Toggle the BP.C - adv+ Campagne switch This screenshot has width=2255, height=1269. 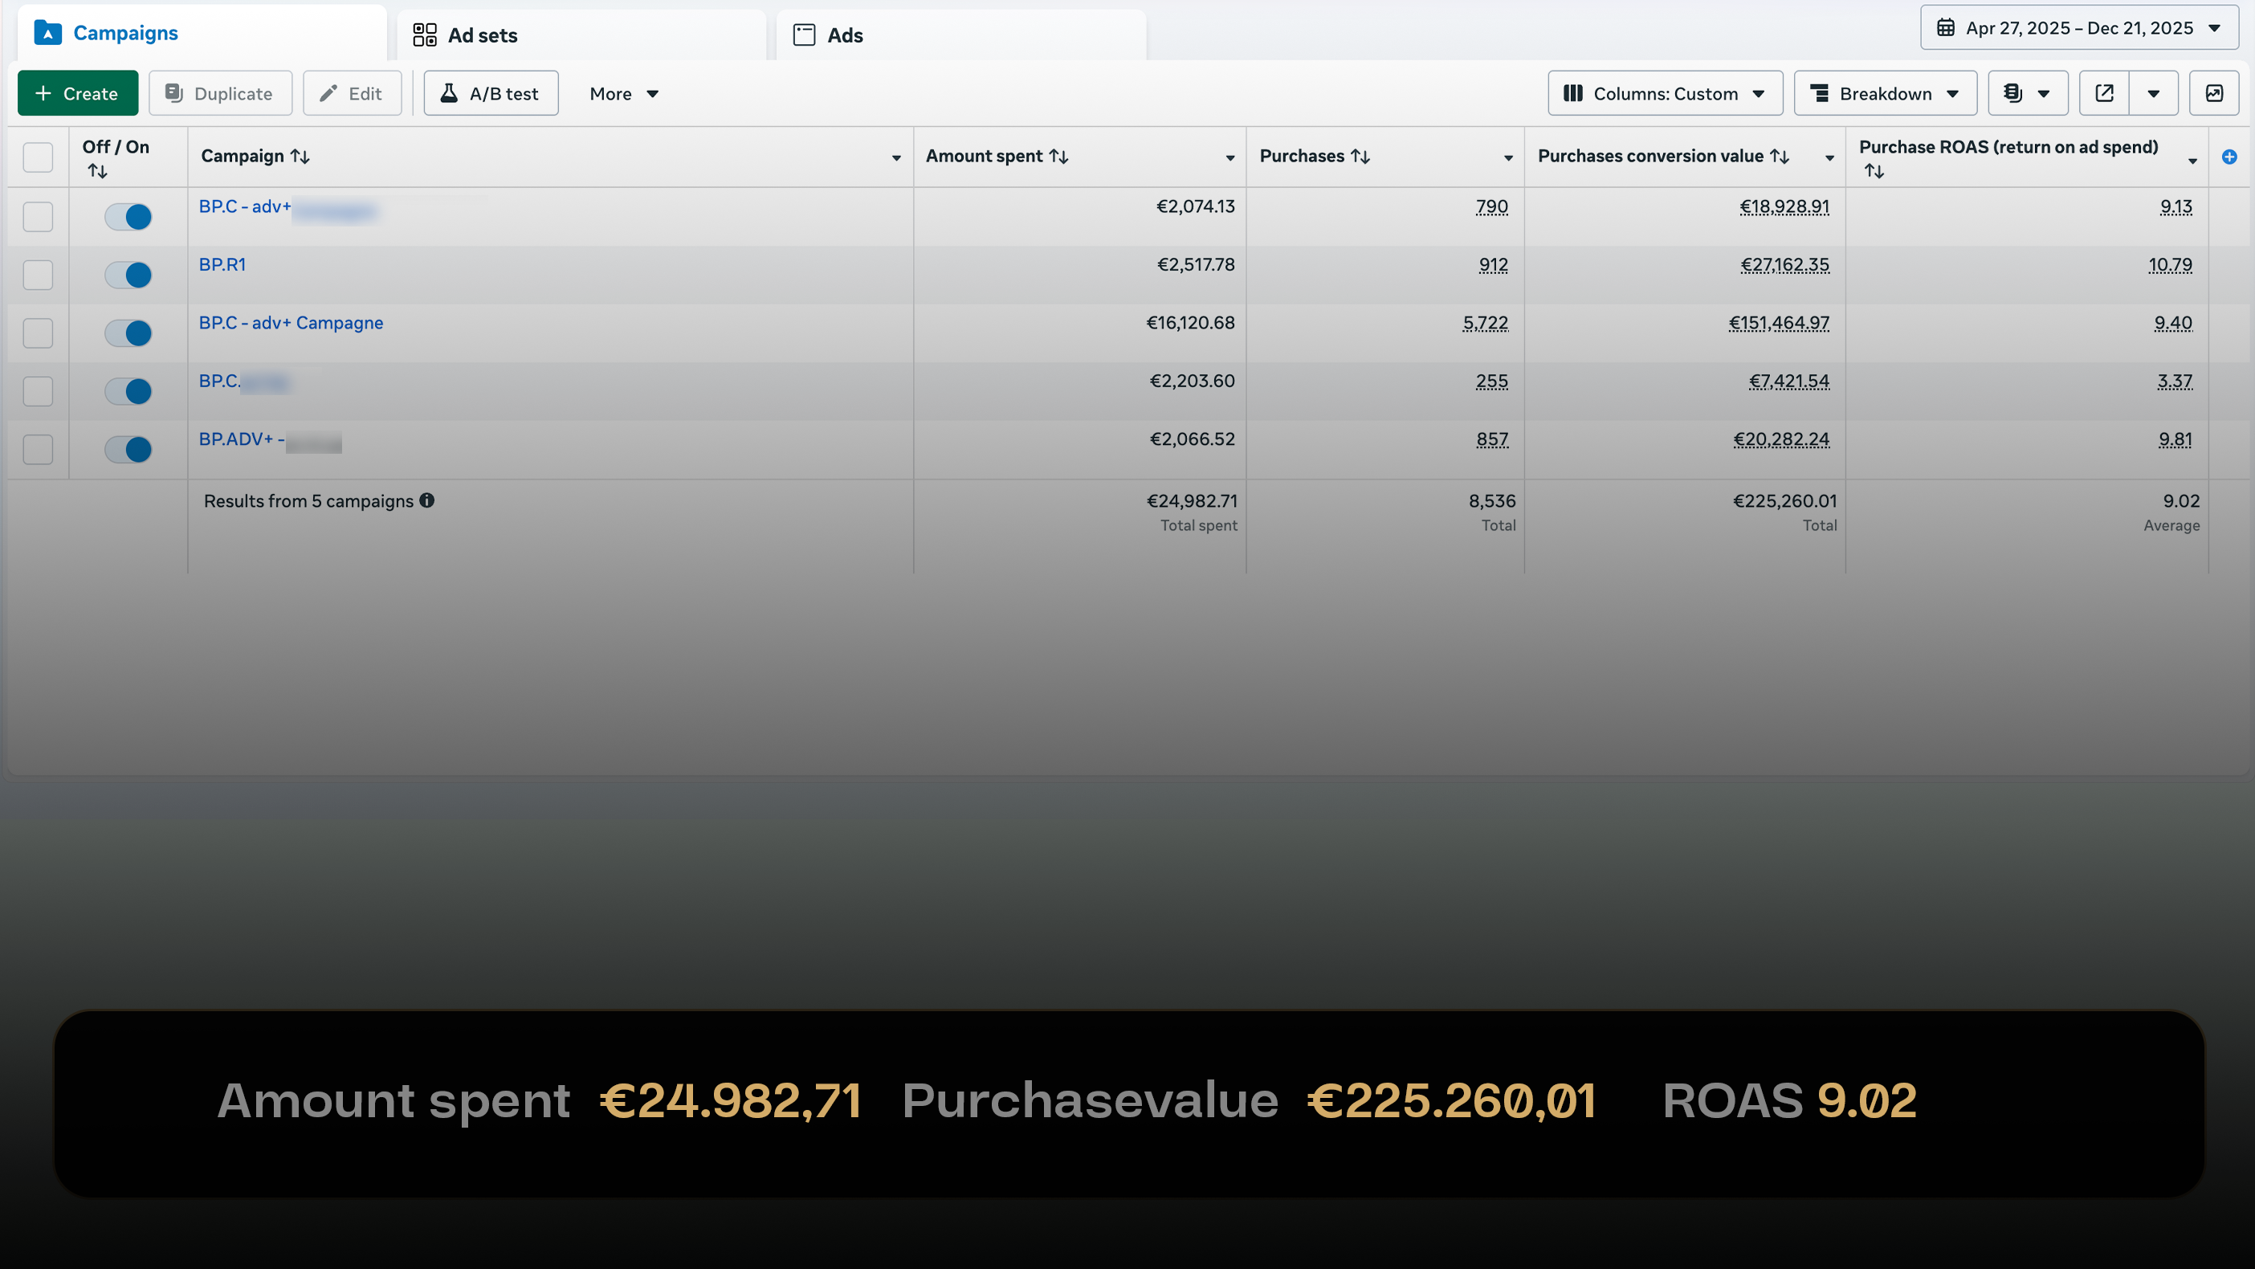click(x=128, y=333)
